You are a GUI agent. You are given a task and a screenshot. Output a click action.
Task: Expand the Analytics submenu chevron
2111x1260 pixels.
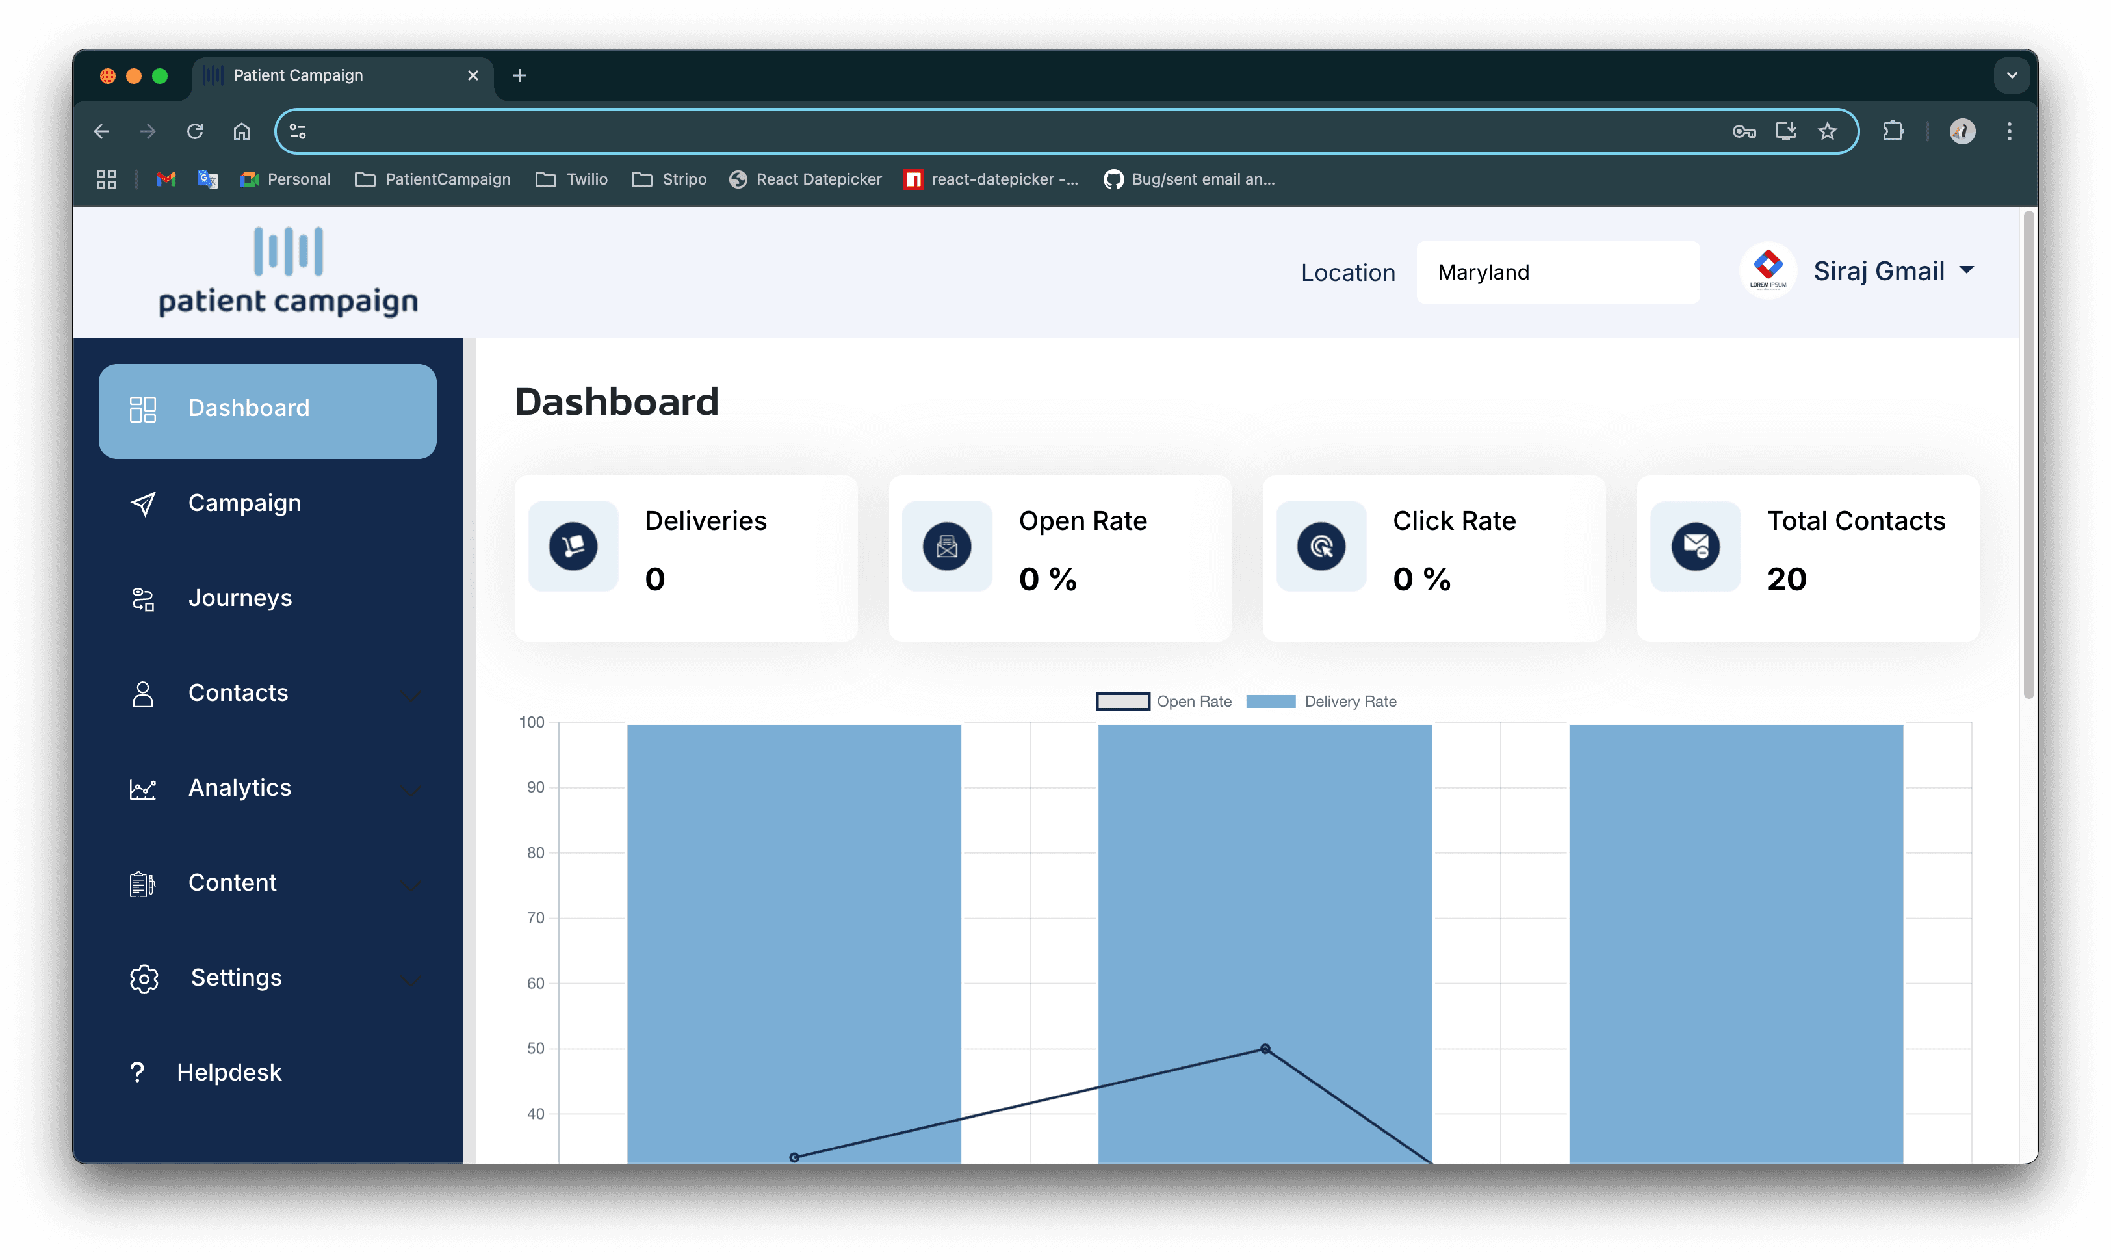pyautogui.click(x=411, y=791)
